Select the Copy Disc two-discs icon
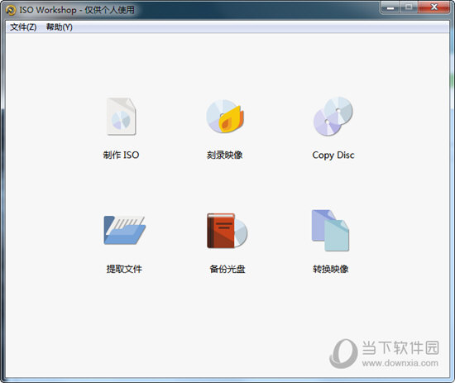Screen dimensions: 455x383 coord(333,117)
